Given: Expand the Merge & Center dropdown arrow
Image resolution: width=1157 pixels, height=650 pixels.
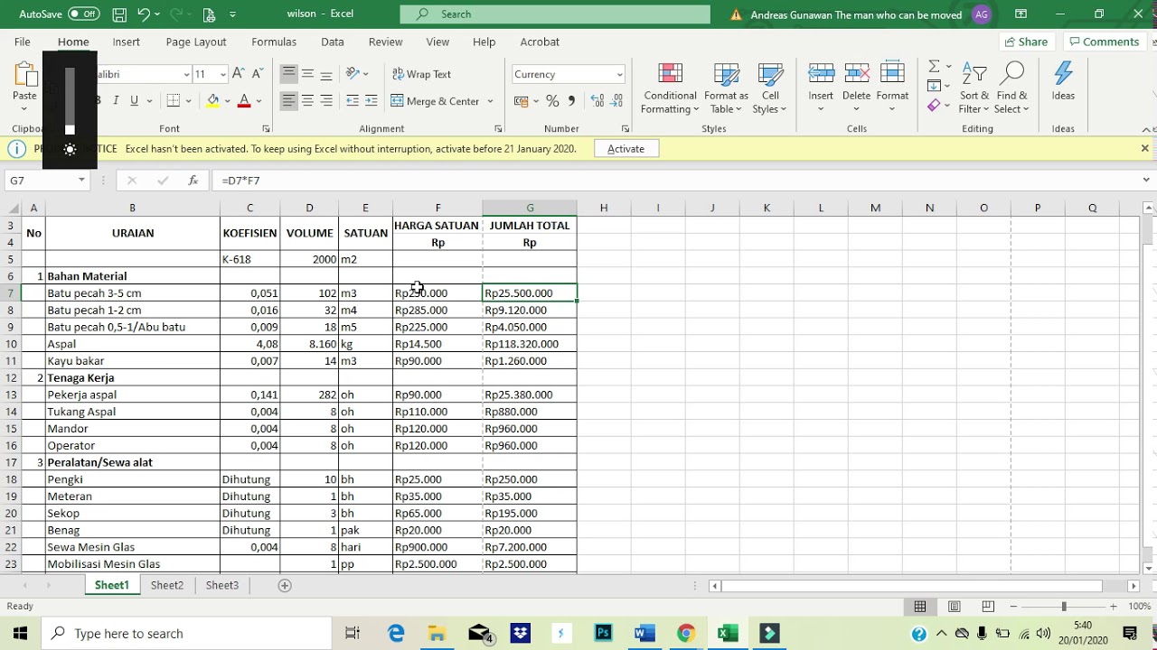Looking at the screenshot, I should [x=491, y=101].
